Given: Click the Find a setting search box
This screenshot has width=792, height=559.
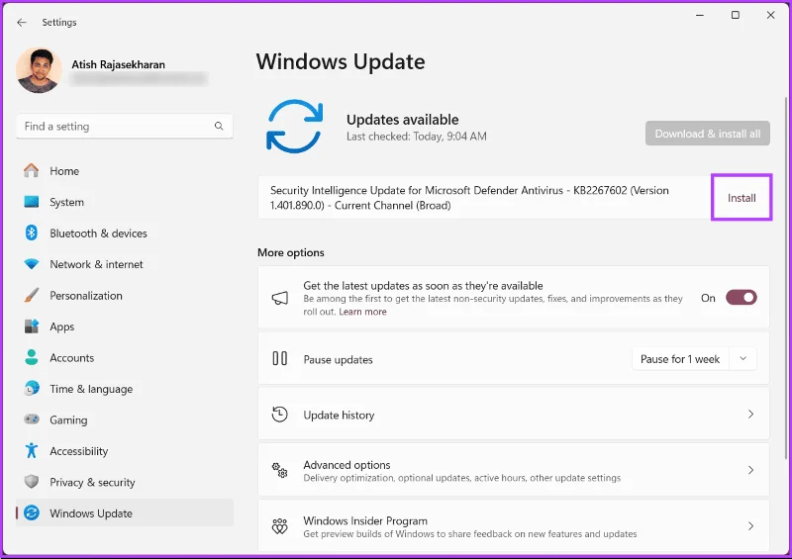Looking at the screenshot, I should click(x=125, y=127).
